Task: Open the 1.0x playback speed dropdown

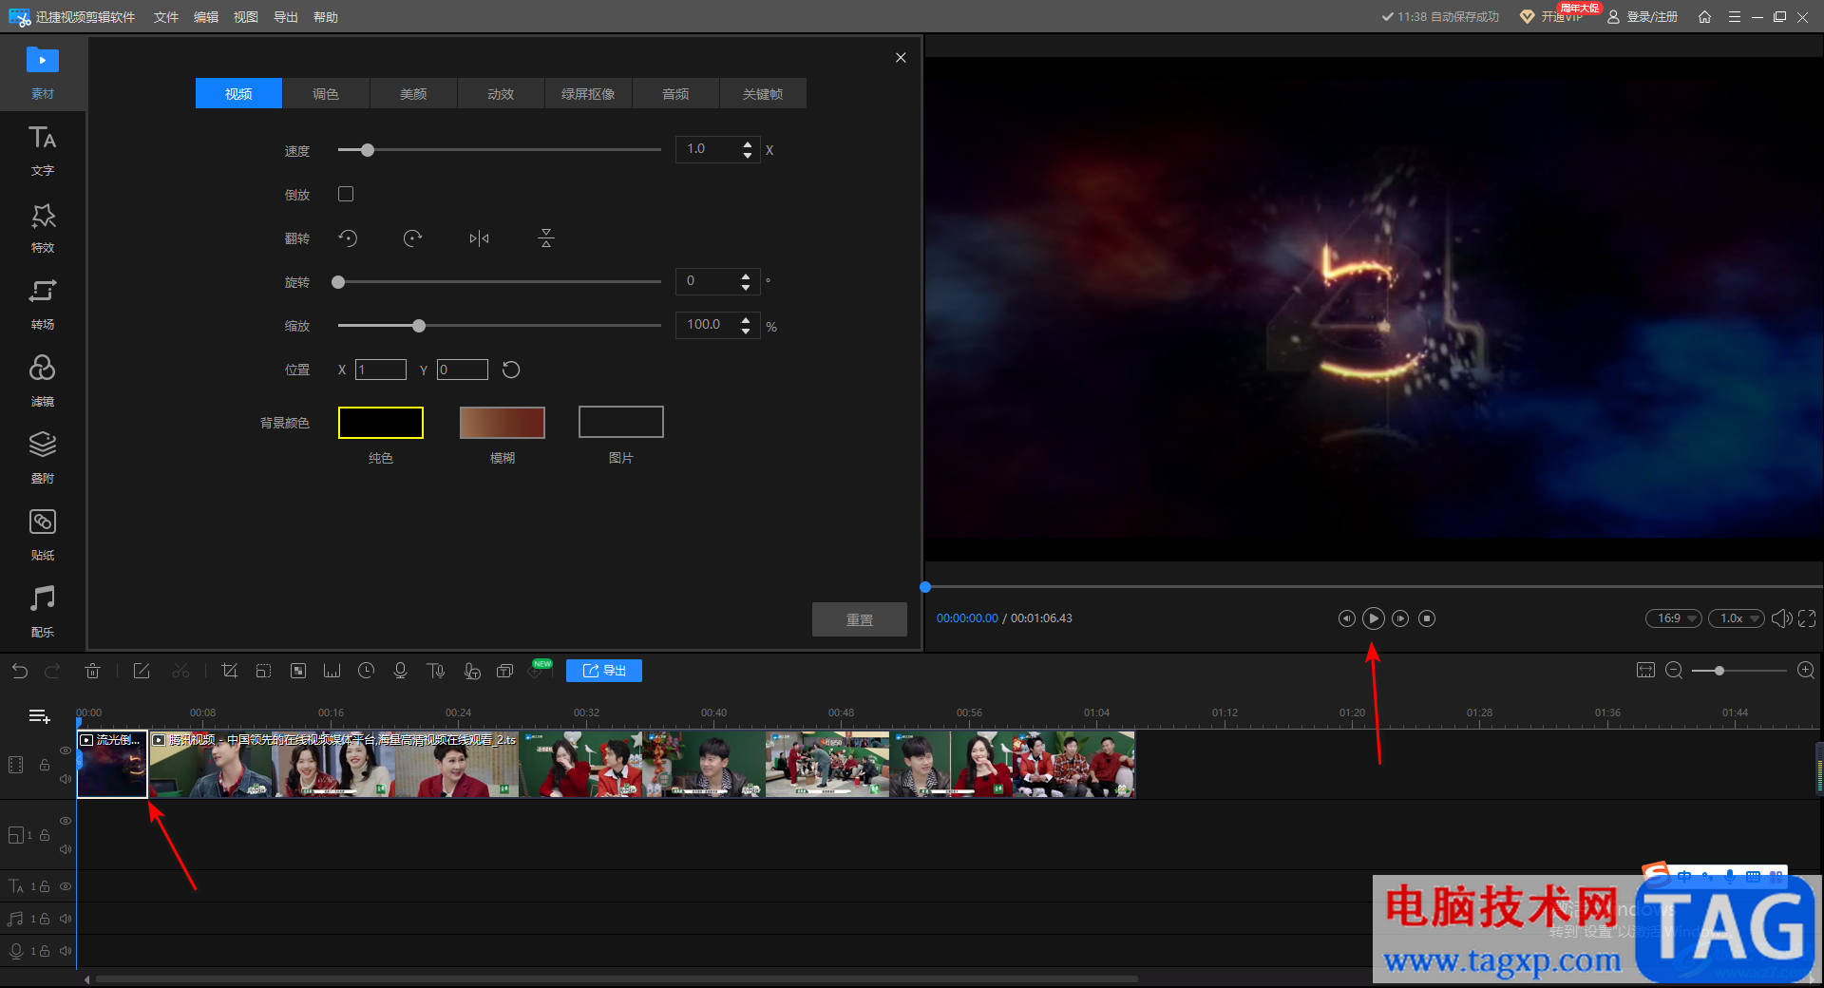Action: tap(1737, 618)
